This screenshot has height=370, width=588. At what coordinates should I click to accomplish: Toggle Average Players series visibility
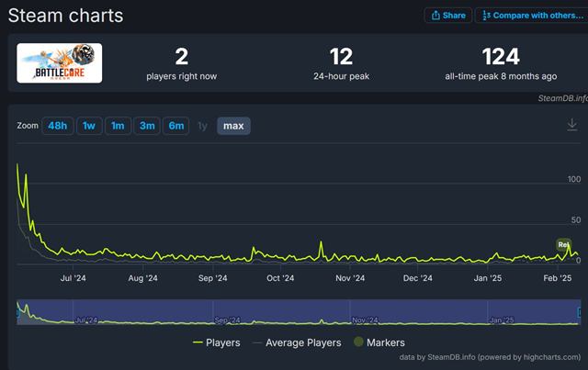(x=297, y=342)
